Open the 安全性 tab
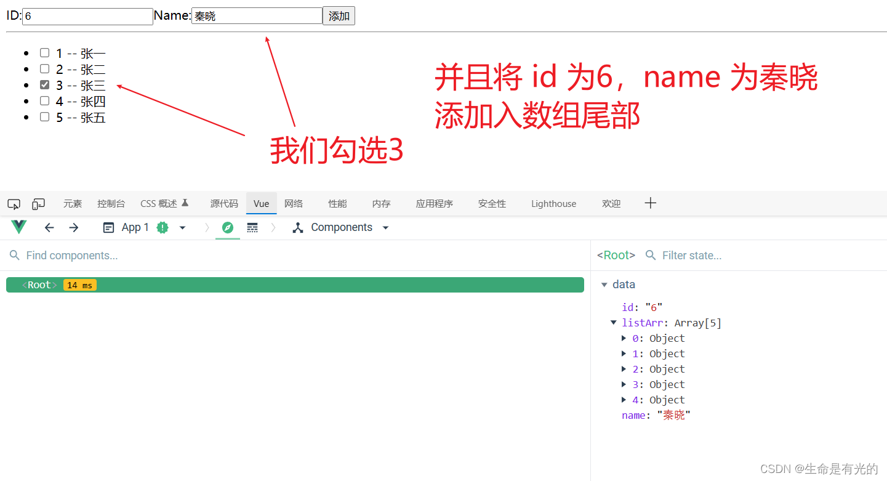This screenshot has width=887, height=481. [x=492, y=204]
